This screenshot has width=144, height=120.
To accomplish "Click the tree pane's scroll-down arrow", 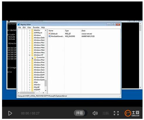I will pyautogui.click(x=46, y=90).
